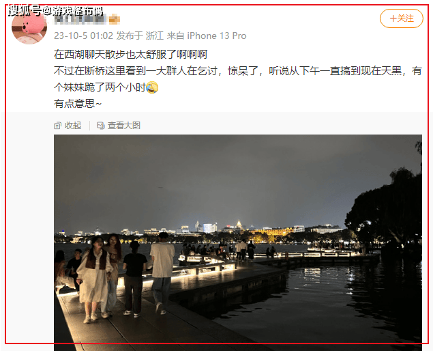Click the closing line 有点意思~
The width and height of the screenshot is (433, 351).
tap(78, 104)
